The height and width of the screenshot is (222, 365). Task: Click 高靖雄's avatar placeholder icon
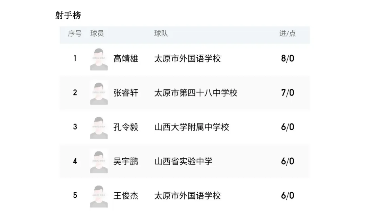(99, 59)
